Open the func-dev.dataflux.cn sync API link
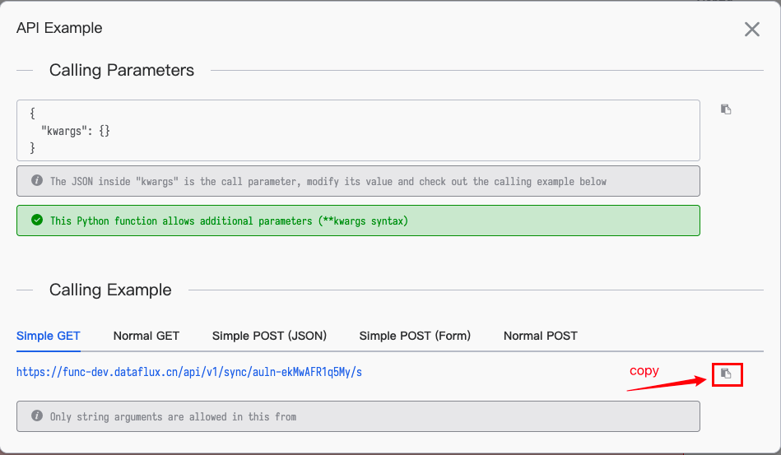781x455 pixels. coord(189,373)
